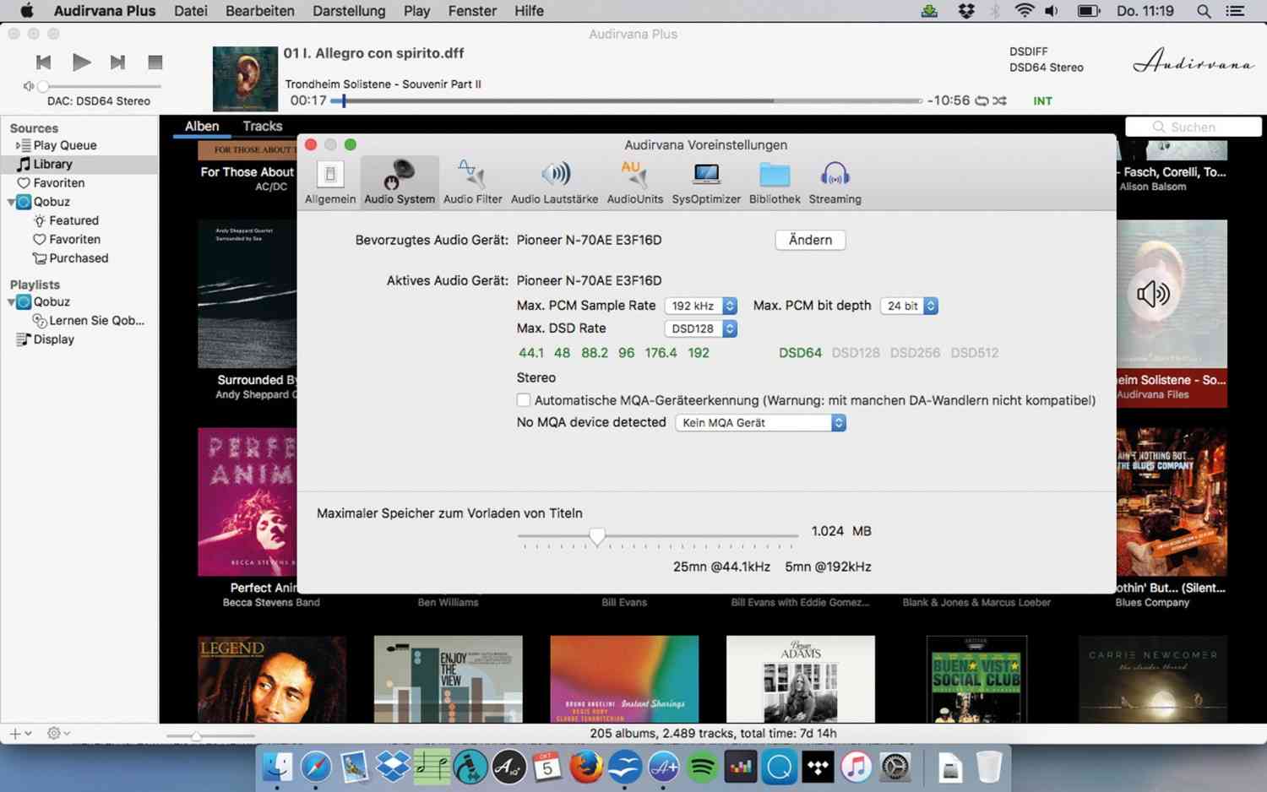
Task: Seek in the track progress bar
Action: pos(625,100)
